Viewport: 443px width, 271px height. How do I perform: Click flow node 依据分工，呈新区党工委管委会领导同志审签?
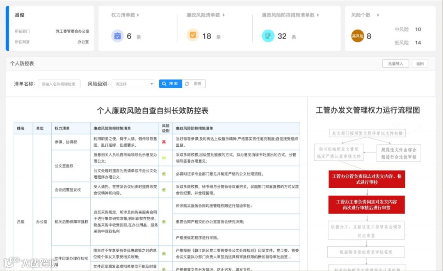click(x=366, y=231)
